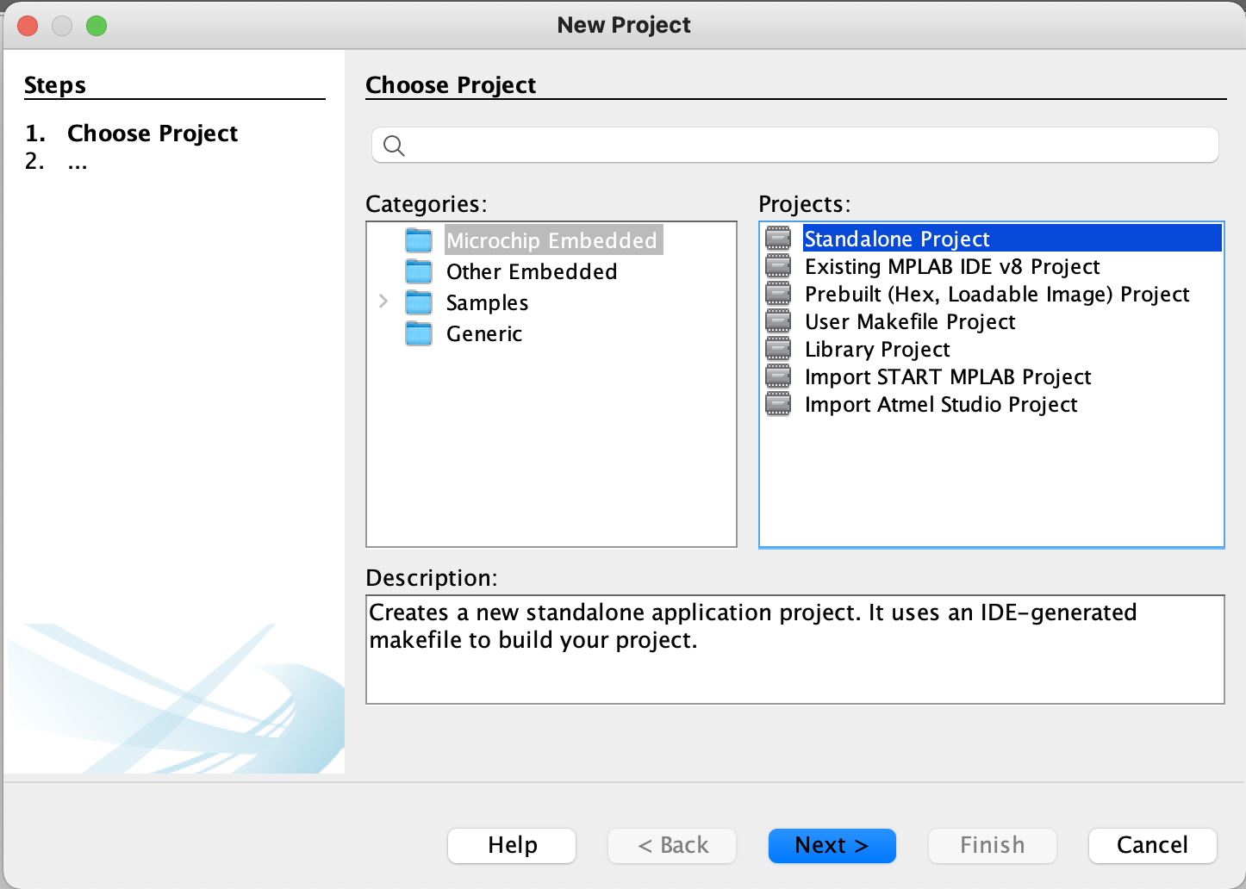
Task: Click the Standalone Project chip icon
Action: click(x=778, y=239)
